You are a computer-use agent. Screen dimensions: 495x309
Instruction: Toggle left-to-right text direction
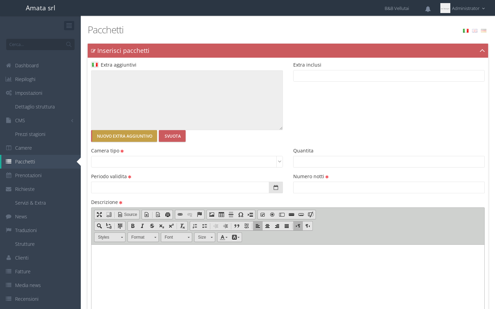click(x=298, y=226)
